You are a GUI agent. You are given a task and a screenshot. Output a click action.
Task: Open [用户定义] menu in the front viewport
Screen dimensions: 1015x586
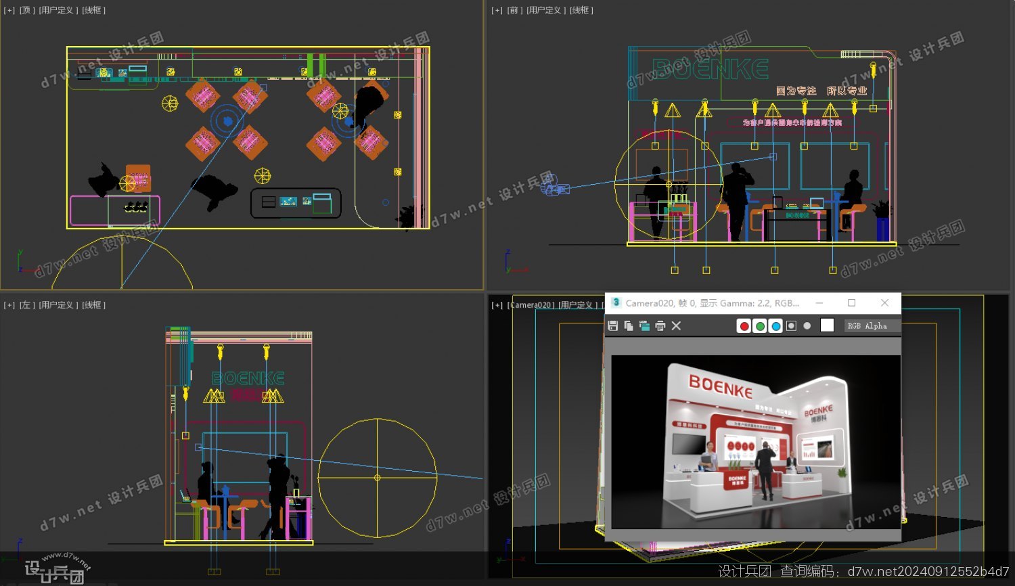(546, 10)
